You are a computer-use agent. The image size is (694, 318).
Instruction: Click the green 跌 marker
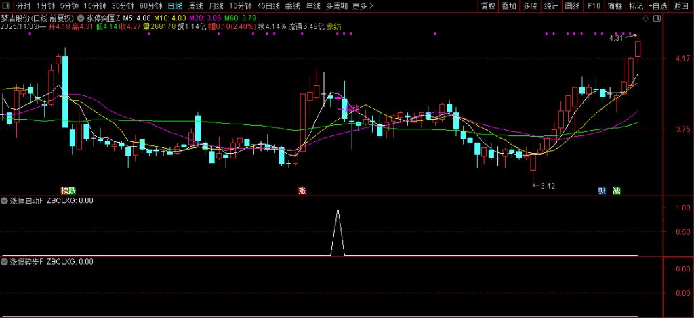tap(73, 191)
